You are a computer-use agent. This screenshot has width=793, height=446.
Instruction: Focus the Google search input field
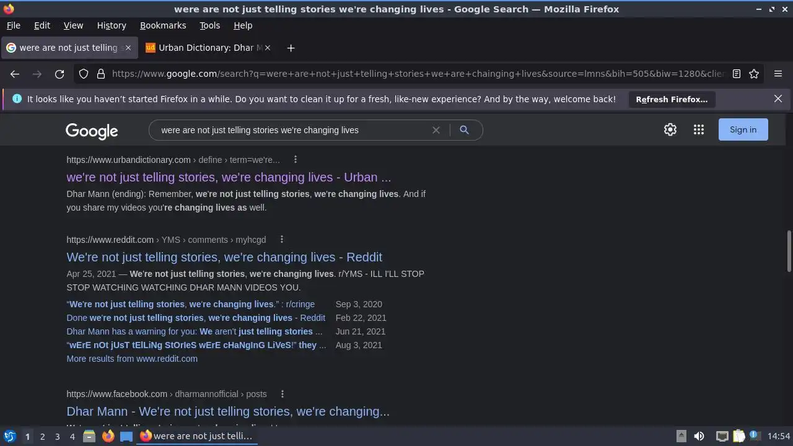coord(291,130)
